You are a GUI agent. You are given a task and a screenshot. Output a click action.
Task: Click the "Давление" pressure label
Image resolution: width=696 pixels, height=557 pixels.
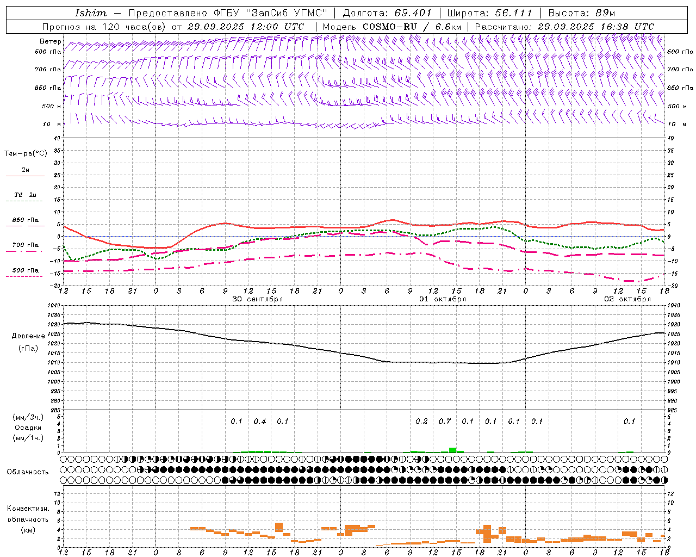click(28, 336)
